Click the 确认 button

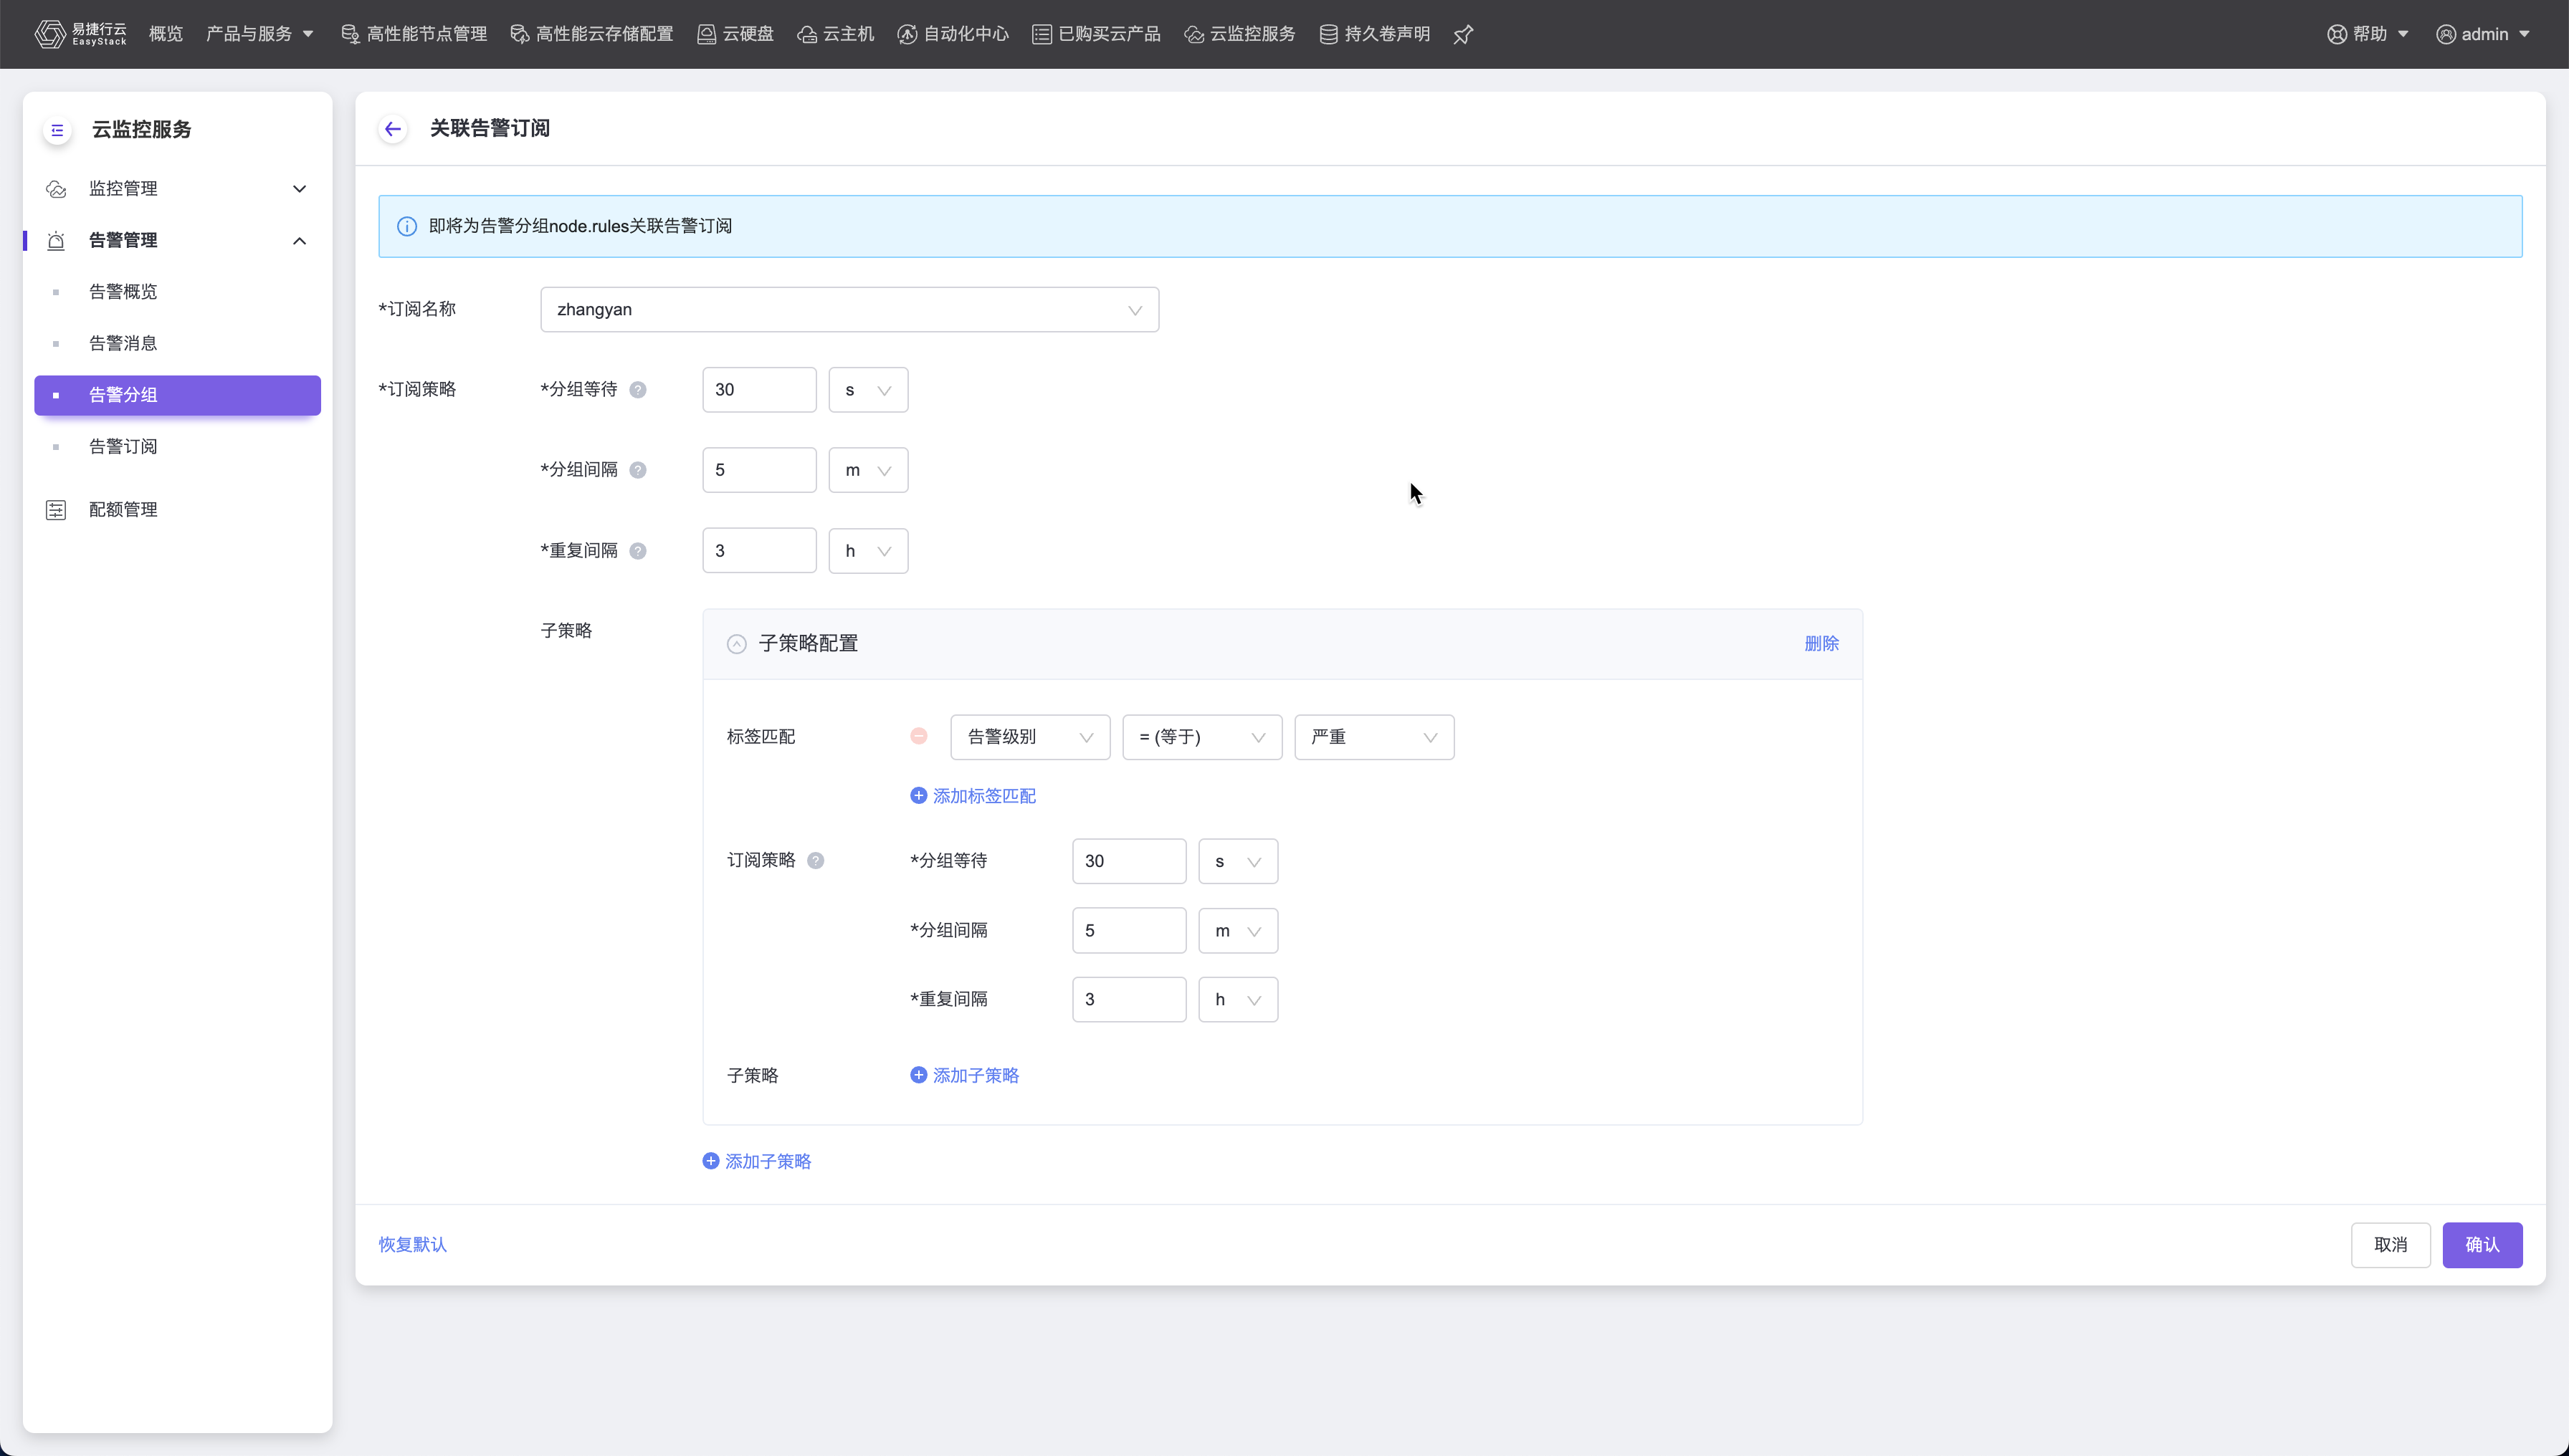(x=2481, y=1245)
